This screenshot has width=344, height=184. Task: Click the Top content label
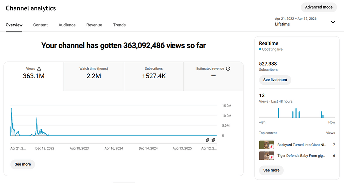(268, 133)
